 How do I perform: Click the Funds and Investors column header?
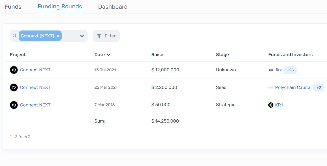coord(290,55)
